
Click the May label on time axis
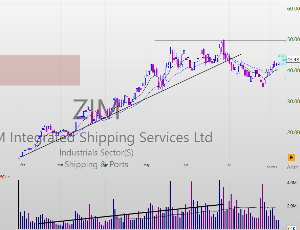click(x=147, y=165)
